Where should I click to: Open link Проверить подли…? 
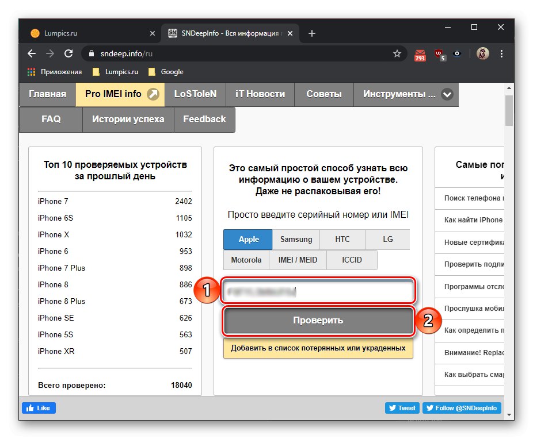(474, 264)
